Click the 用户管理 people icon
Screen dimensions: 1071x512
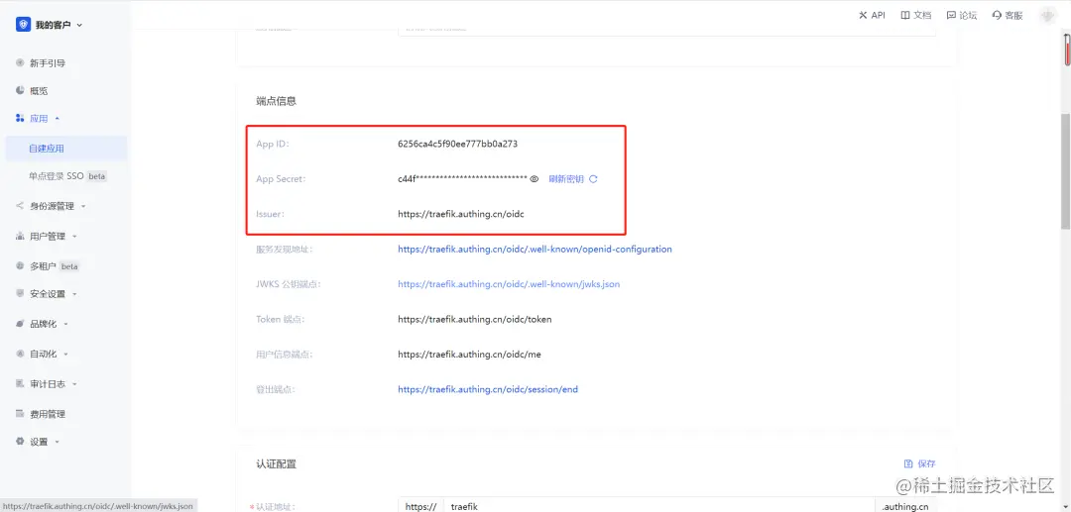(x=20, y=236)
